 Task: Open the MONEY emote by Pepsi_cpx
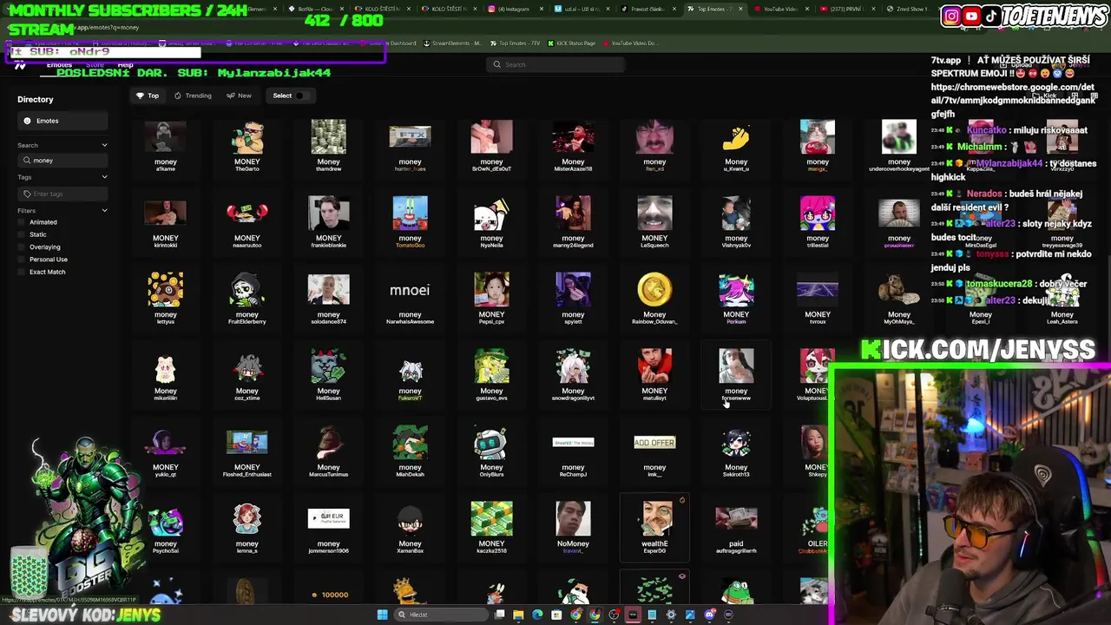coord(491,298)
